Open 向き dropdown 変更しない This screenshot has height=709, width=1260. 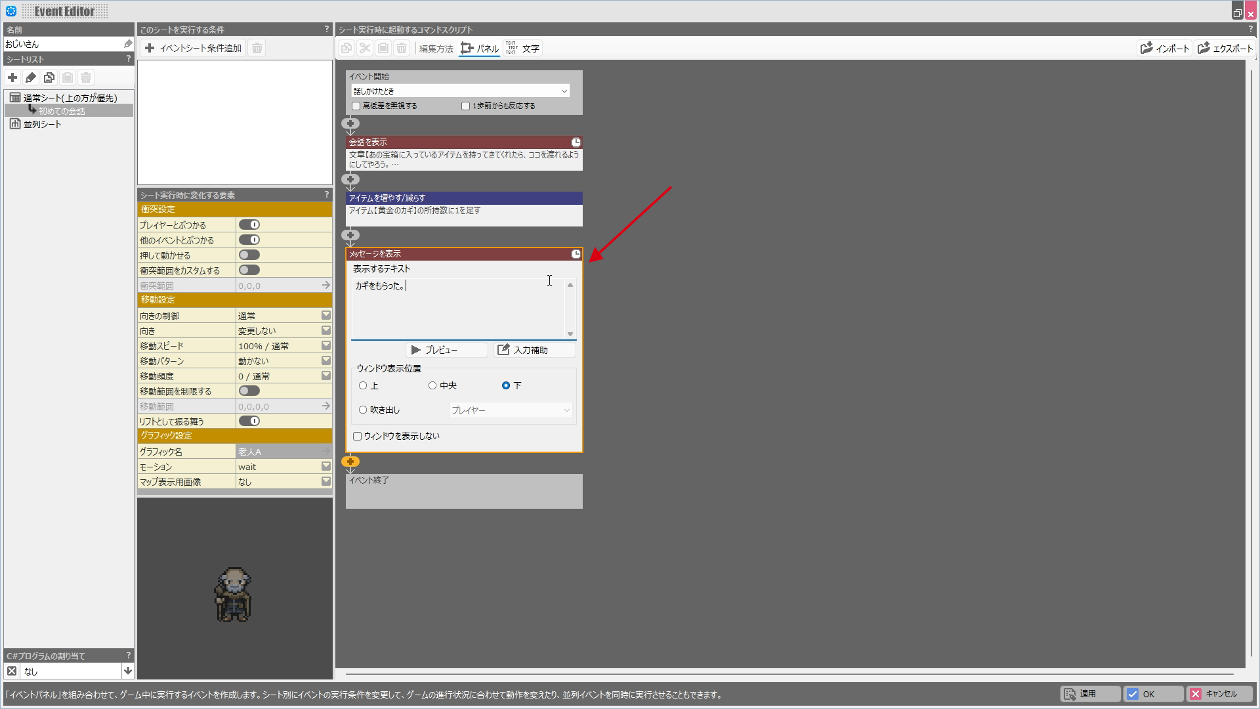coord(325,331)
